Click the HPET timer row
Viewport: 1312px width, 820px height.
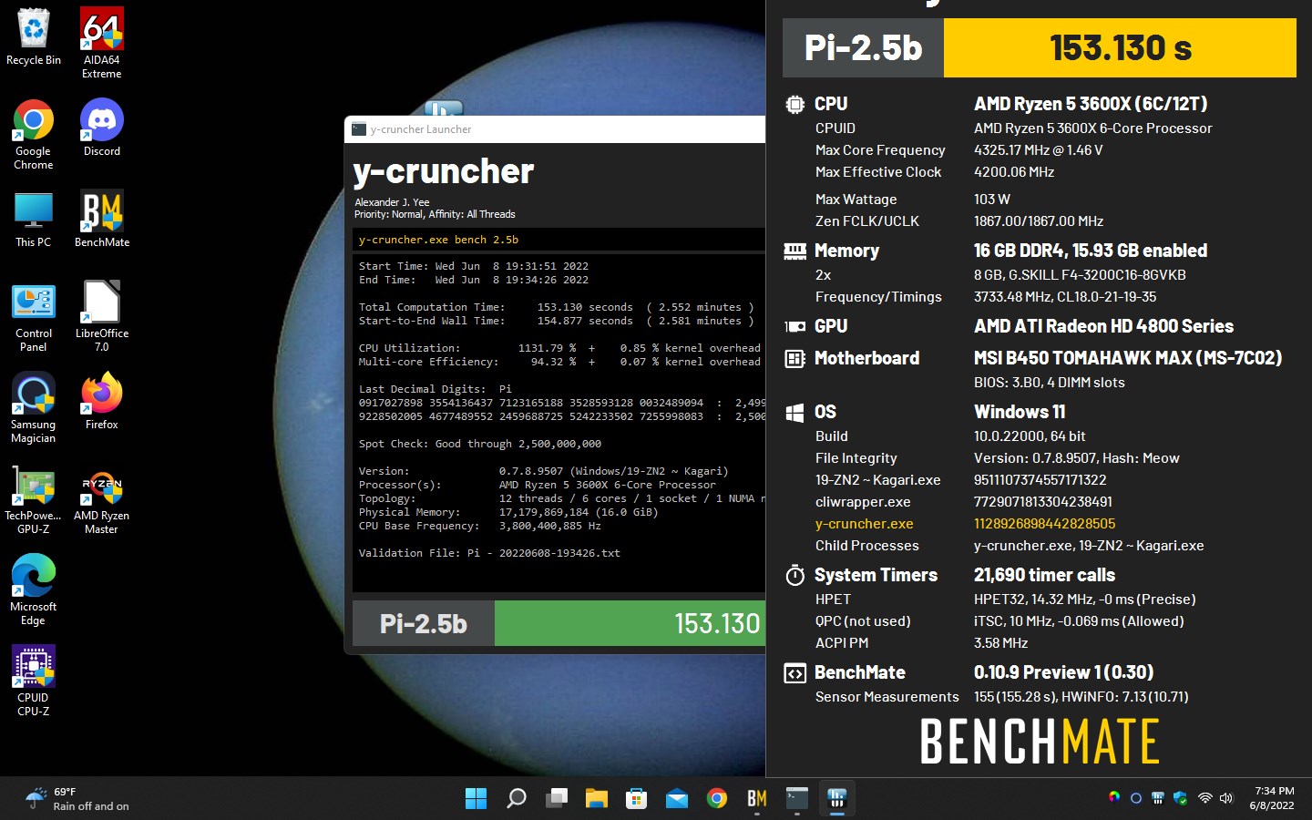(1005, 600)
